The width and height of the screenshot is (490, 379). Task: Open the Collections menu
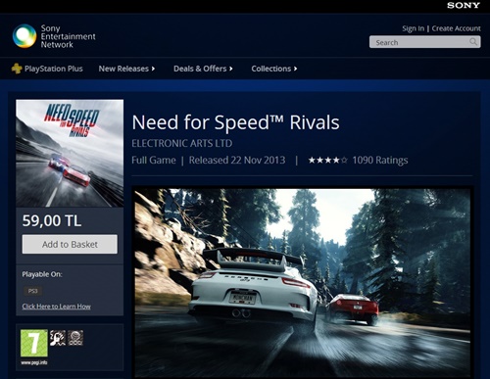click(274, 69)
